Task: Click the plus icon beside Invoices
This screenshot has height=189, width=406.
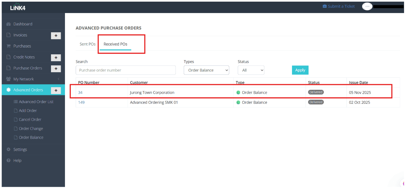Action: pos(56,35)
